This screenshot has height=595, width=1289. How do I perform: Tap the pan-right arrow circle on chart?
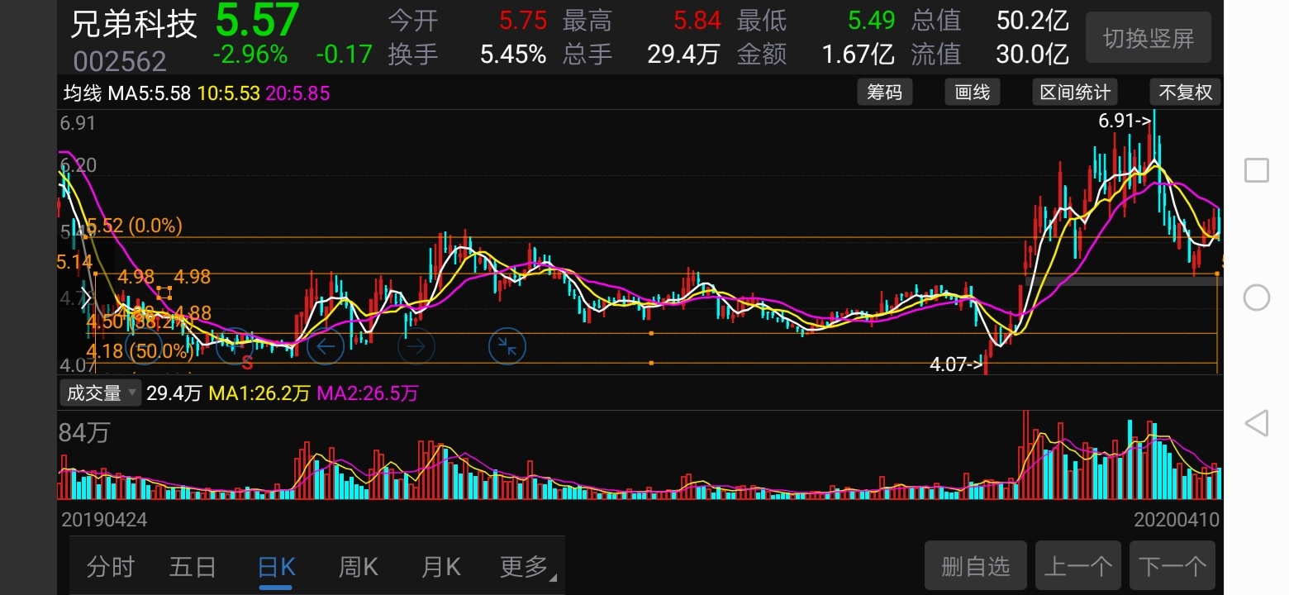(416, 346)
